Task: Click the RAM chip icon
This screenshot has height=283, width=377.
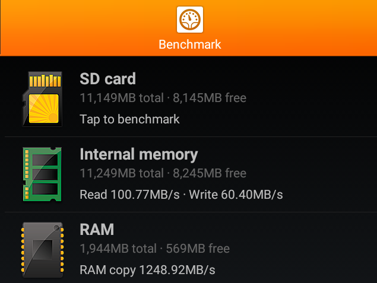Action: [x=42, y=250]
